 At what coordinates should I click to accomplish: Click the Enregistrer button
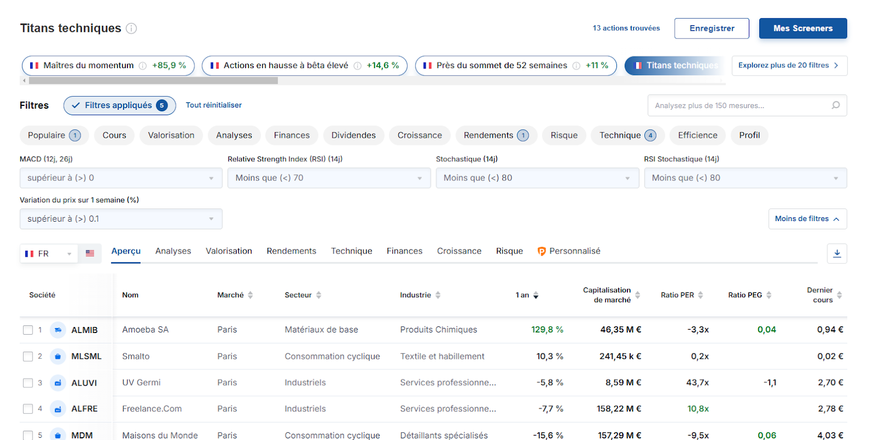[x=712, y=29]
